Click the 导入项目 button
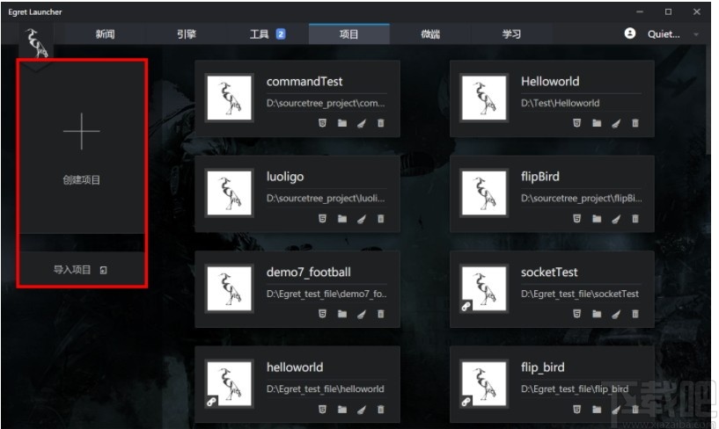Screen dimensions: 719x429 tap(82, 270)
